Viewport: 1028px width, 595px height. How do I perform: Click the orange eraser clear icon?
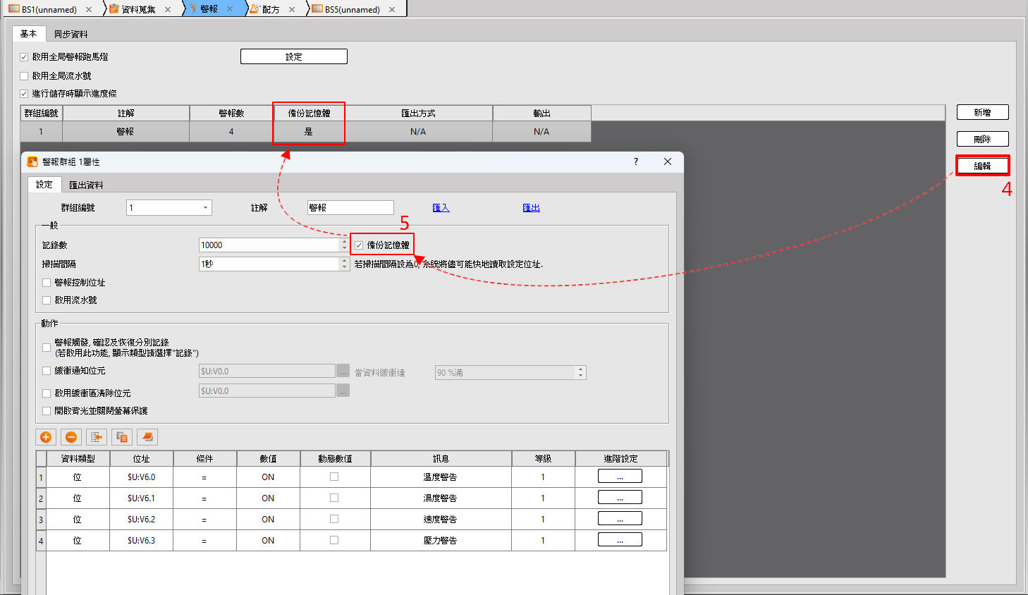pos(147,437)
